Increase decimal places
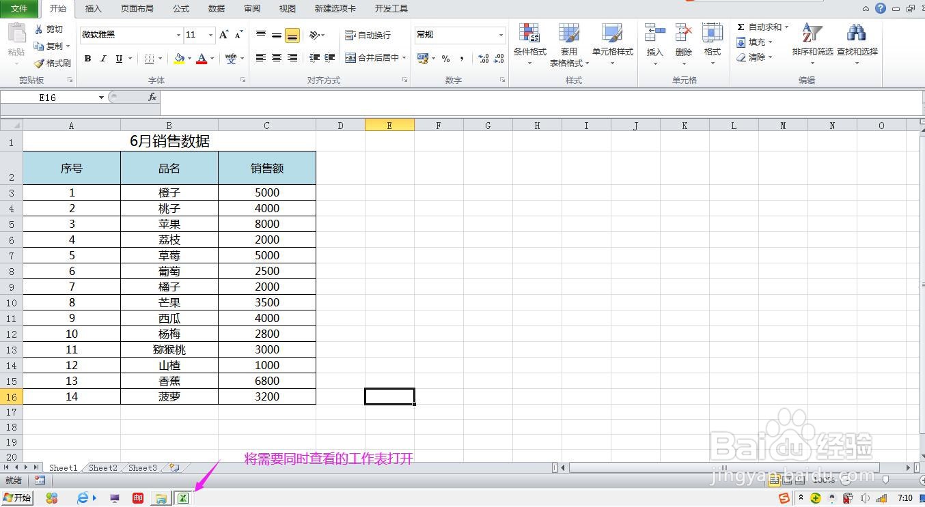925x507 pixels. click(x=483, y=59)
